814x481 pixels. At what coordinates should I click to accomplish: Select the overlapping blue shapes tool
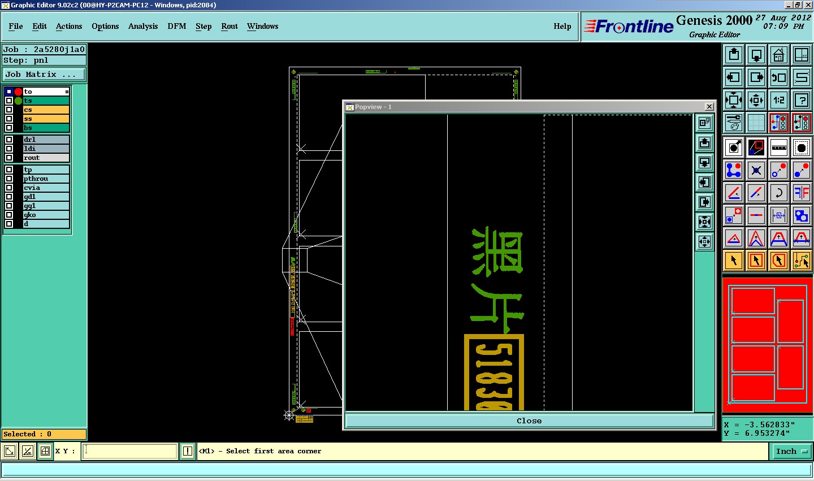pos(802,215)
